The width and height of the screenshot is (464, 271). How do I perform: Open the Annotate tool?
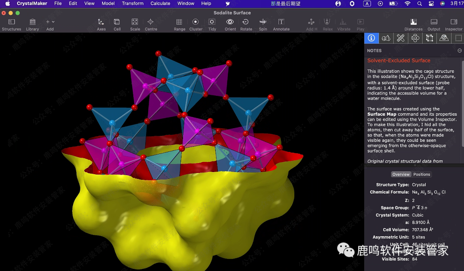[281, 22]
